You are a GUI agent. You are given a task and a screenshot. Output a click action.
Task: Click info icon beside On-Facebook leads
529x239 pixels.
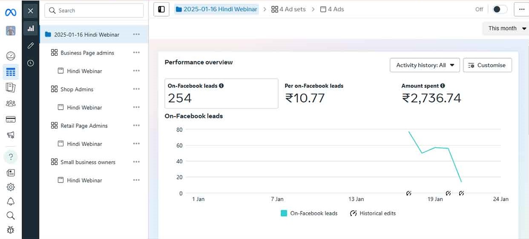(x=221, y=86)
